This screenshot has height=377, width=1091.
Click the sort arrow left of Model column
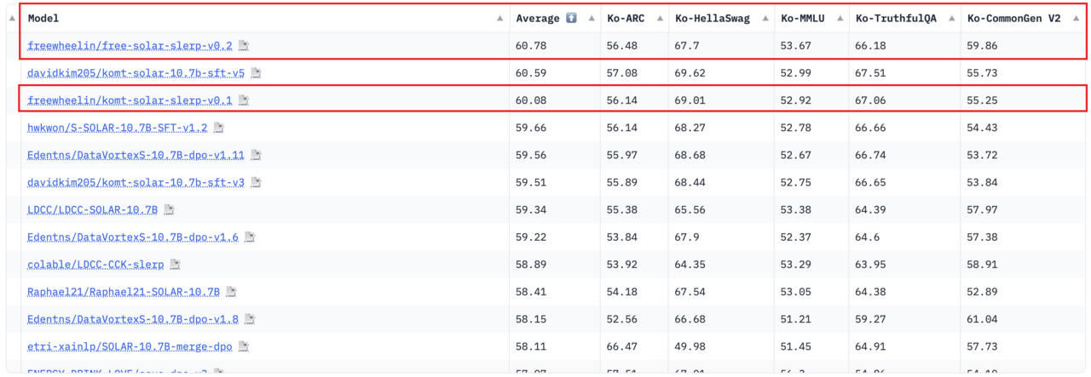click(x=12, y=18)
